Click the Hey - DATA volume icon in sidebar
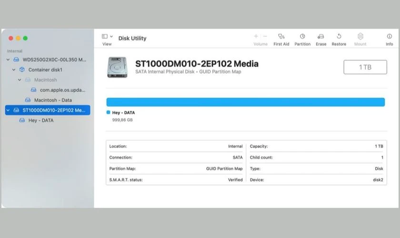 [22, 120]
